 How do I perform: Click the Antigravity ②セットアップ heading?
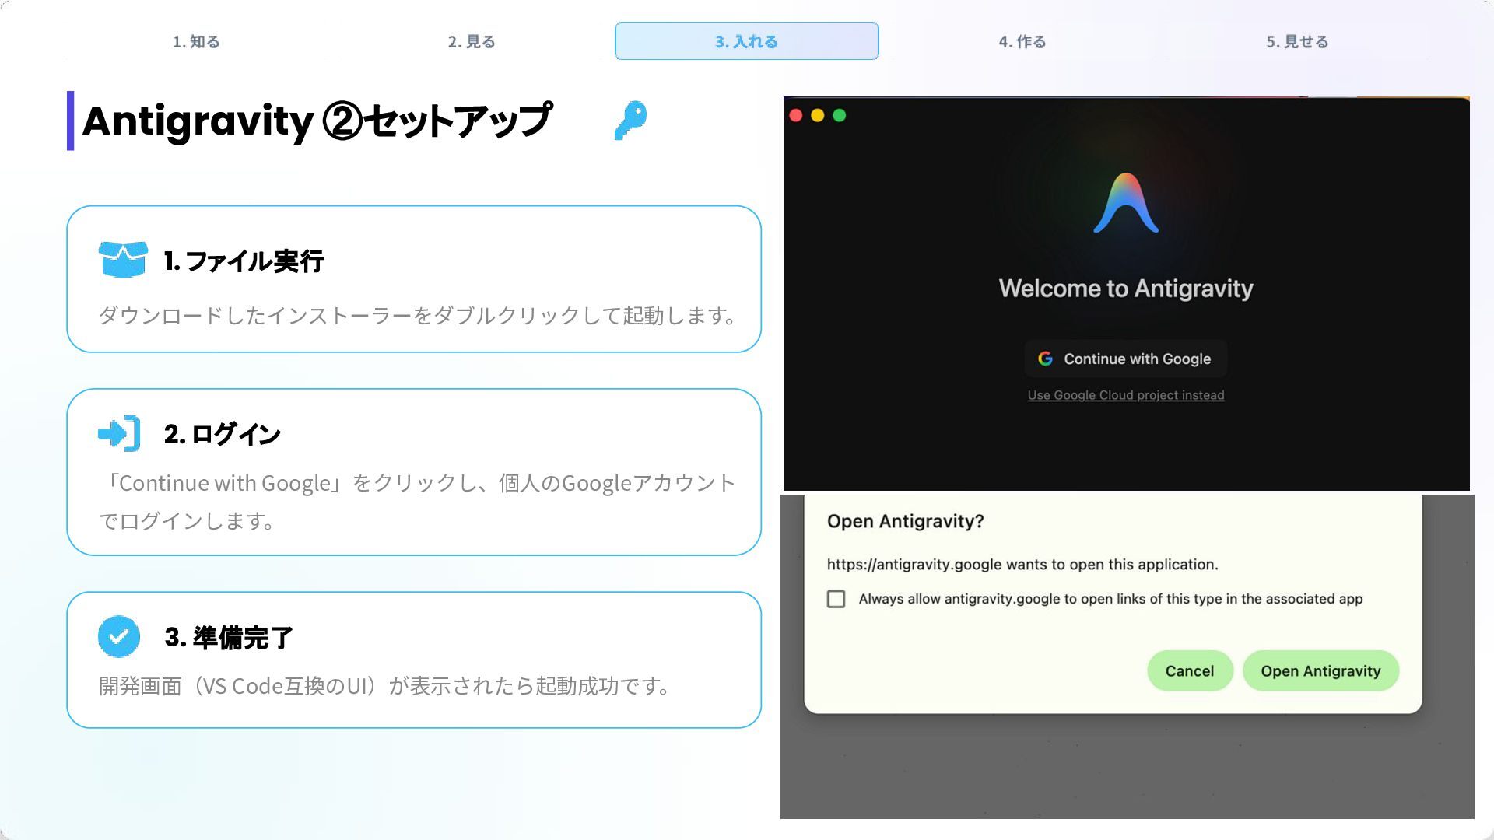point(317,121)
